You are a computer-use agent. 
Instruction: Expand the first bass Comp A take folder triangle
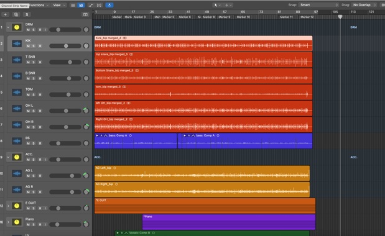97,135
